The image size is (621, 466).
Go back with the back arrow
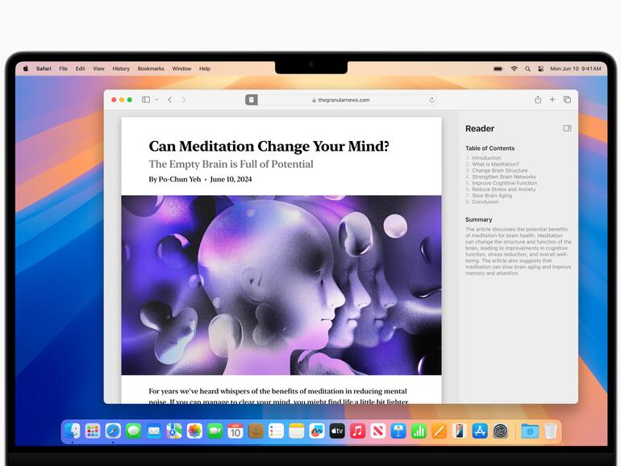tap(170, 100)
